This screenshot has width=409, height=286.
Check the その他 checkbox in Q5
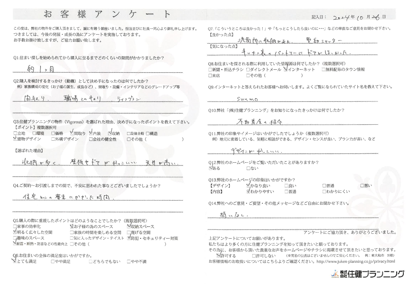pyautogui.click(x=72, y=244)
